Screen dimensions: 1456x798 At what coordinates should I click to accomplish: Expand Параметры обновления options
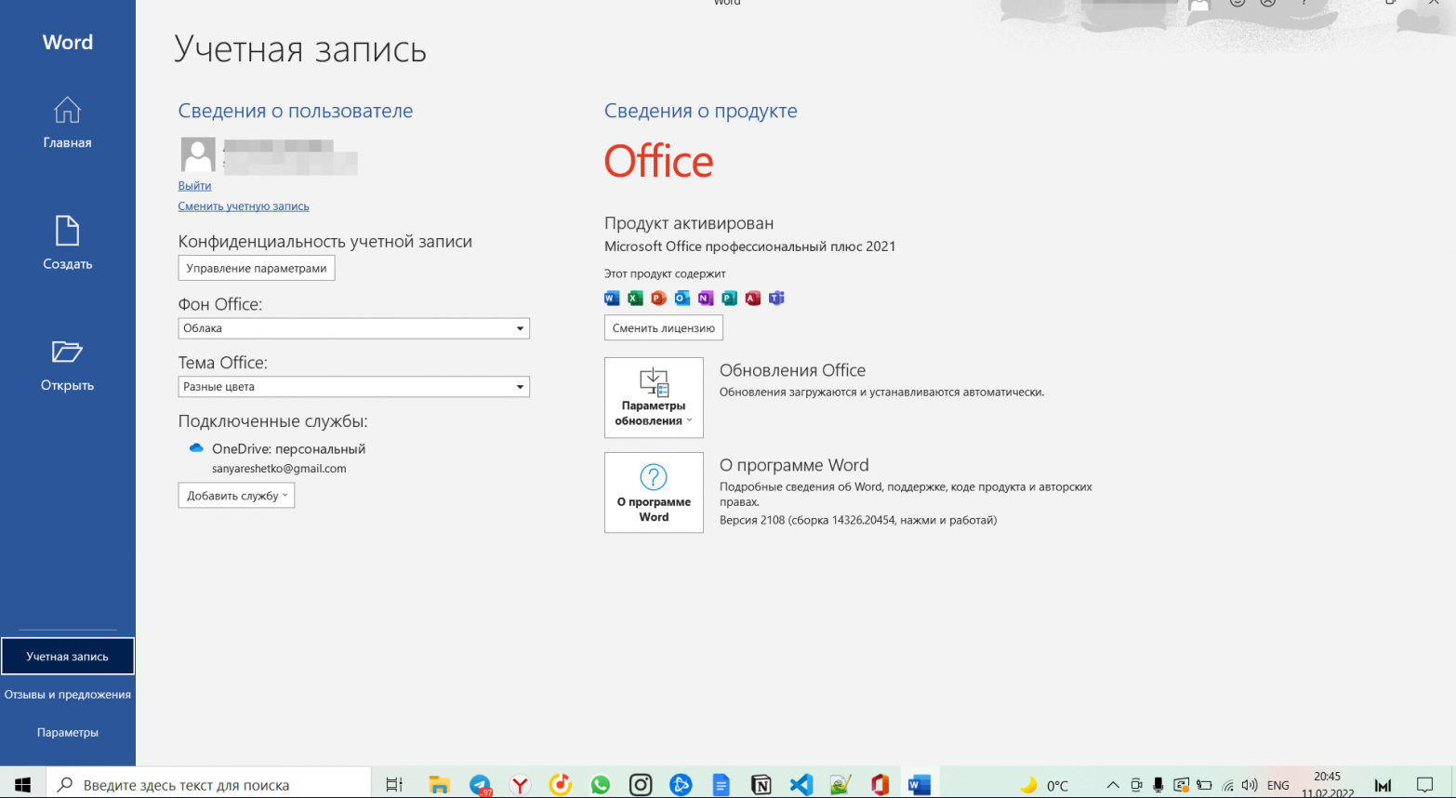[x=654, y=398]
